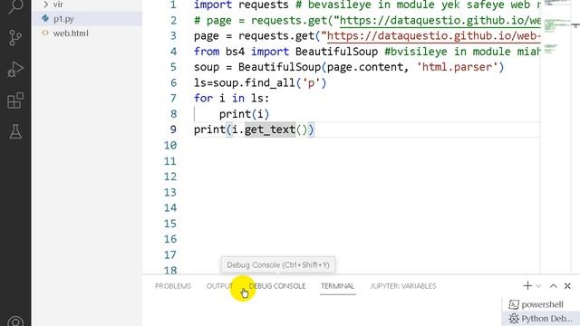
Task: Place cursor on get_text in line 9
Action: tap(270, 129)
